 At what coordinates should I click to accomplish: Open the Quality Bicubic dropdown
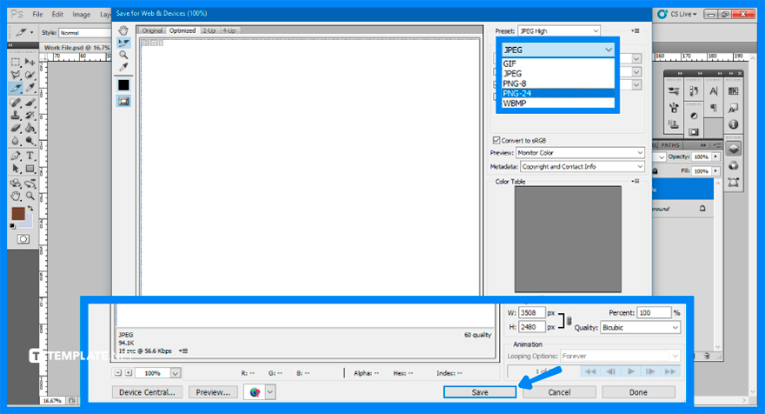628,328
